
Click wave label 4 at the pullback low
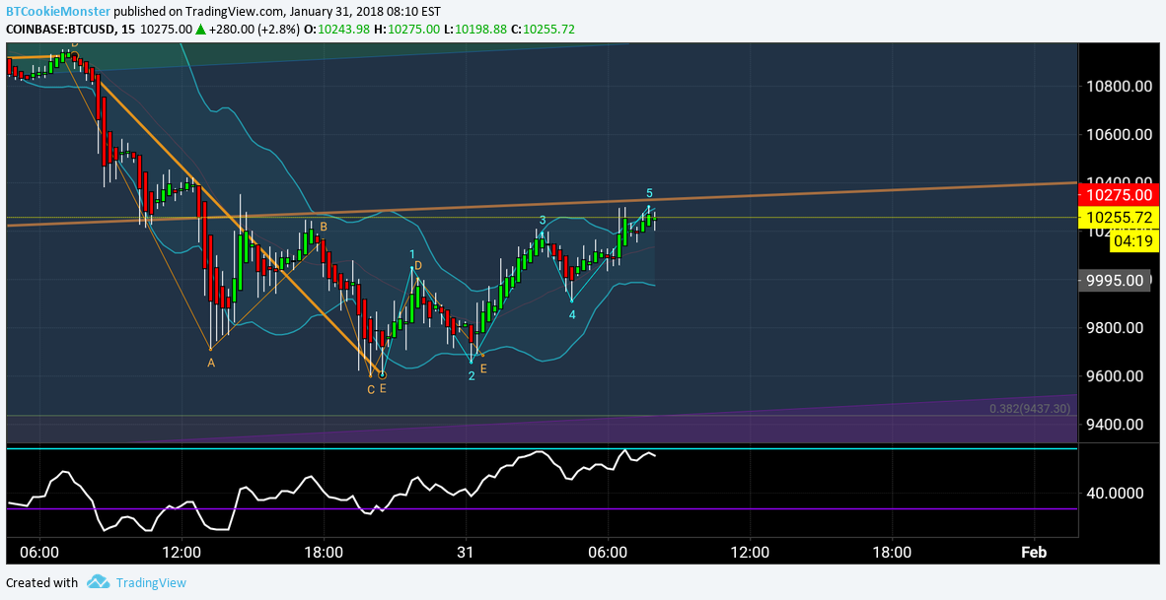click(x=572, y=315)
